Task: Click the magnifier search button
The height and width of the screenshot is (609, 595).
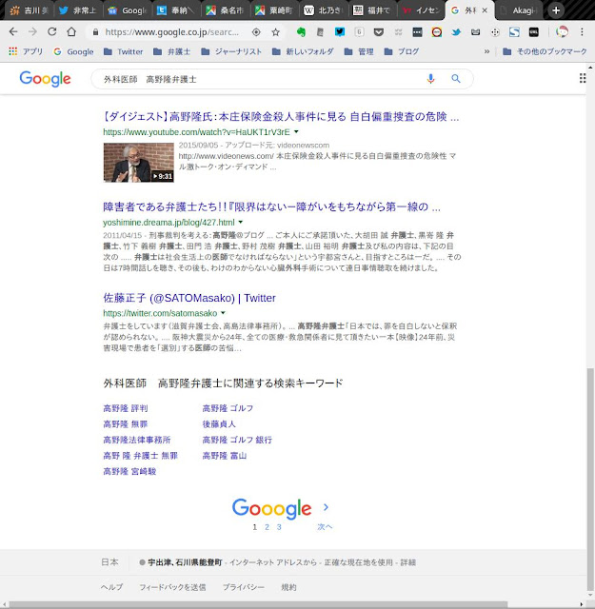Action: click(456, 79)
